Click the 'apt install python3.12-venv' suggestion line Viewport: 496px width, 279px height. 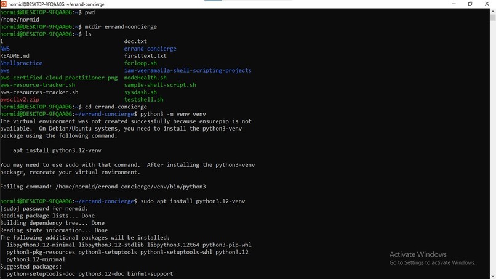[x=57, y=150]
